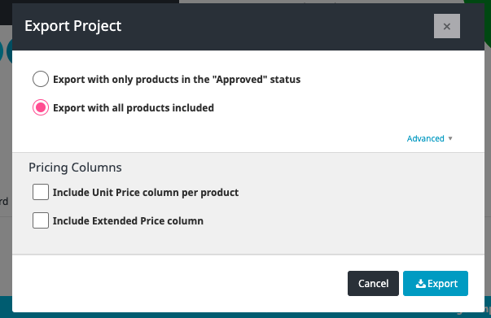Enable the Include Unit Price column checkbox

pos(41,192)
